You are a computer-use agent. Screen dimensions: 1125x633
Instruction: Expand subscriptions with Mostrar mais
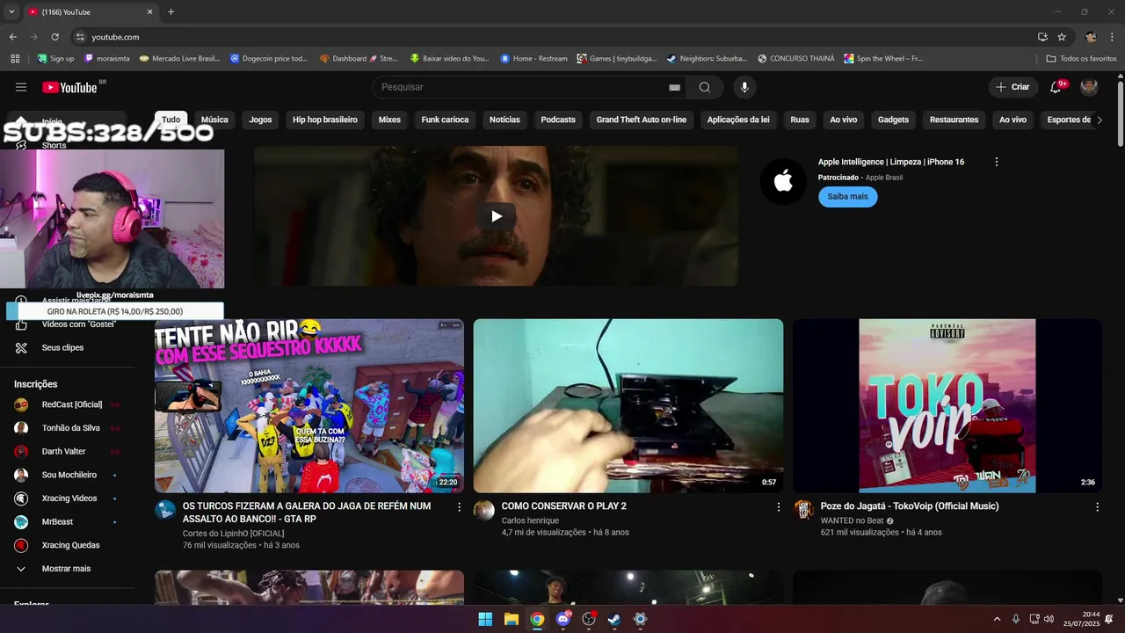tap(67, 569)
